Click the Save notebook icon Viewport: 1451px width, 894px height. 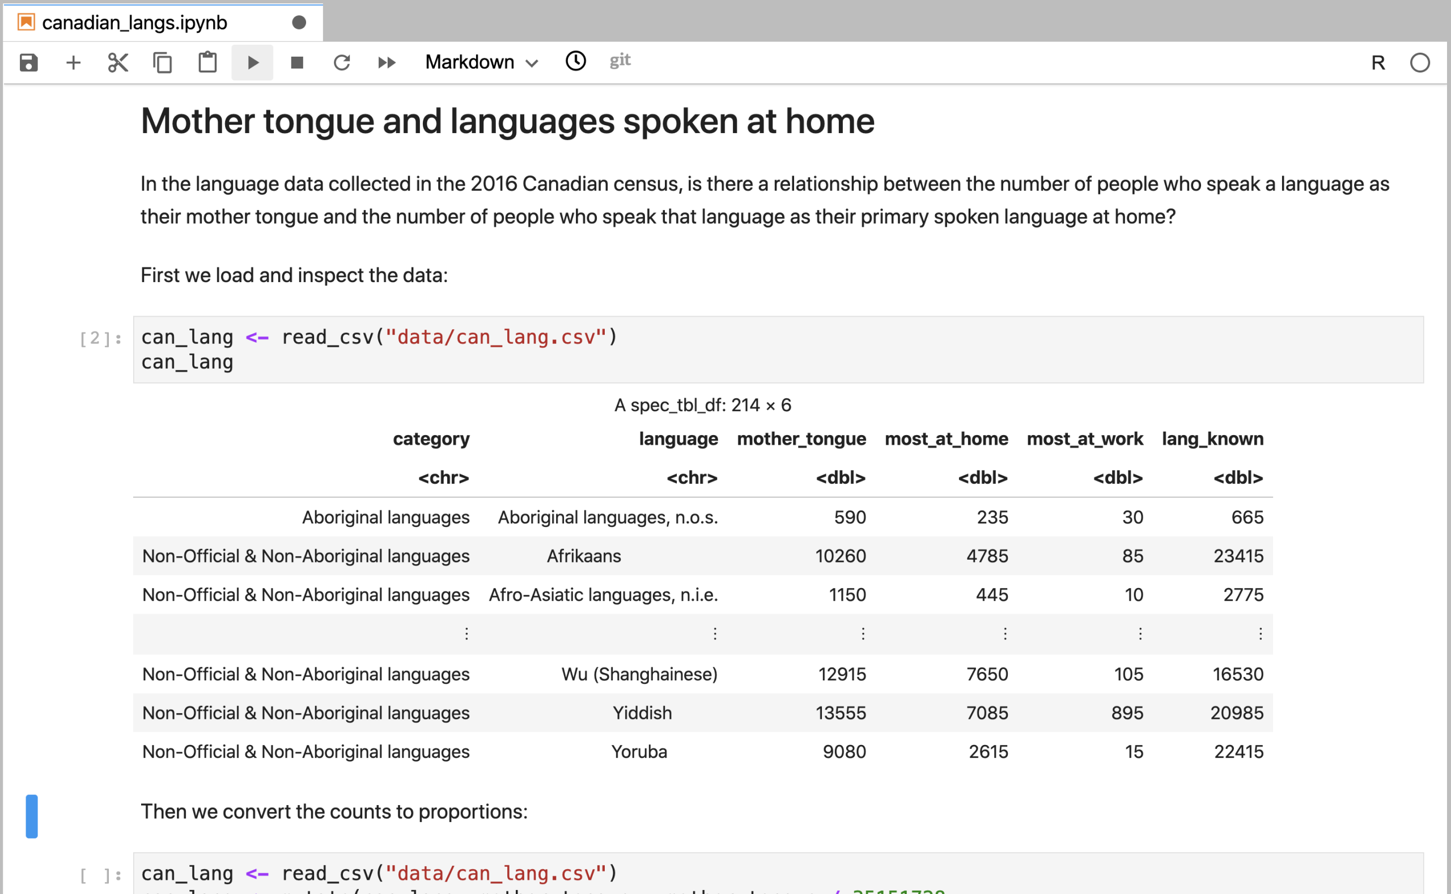click(28, 63)
